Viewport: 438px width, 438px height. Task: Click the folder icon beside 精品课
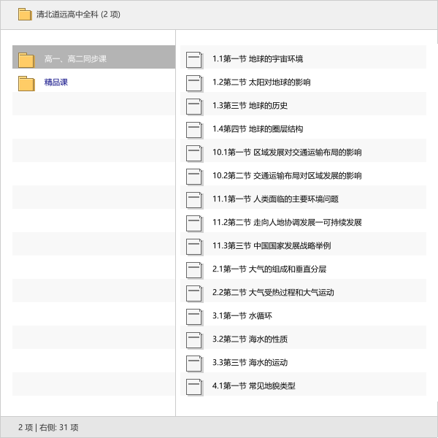(x=26, y=82)
